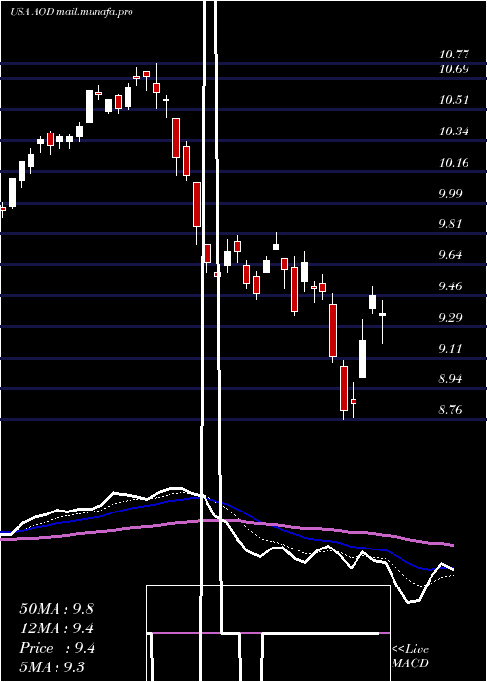Image resolution: width=487 pixels, height=682 pixels.
Task: Click the 10.34 price label
Action: 454,131
